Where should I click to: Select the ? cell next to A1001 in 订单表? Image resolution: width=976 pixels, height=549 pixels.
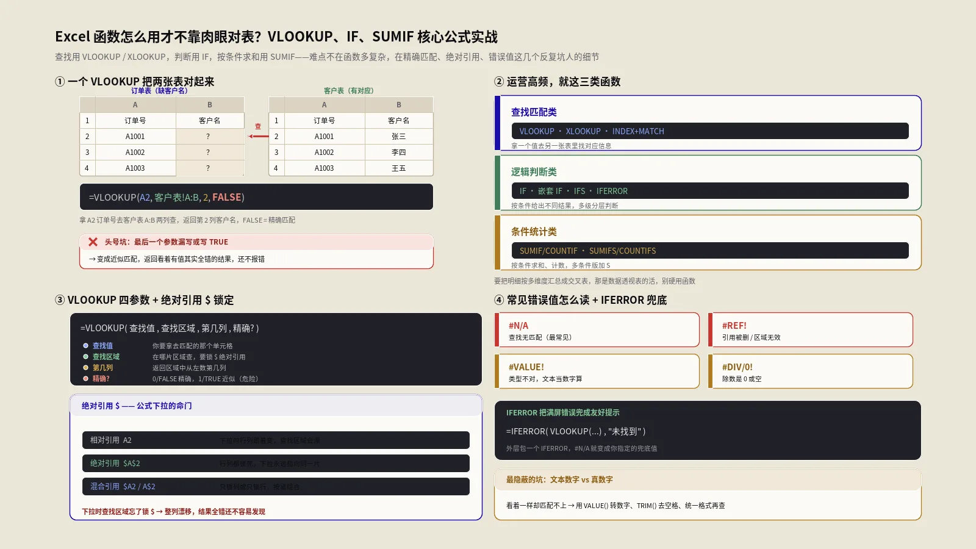[x=210, y=137]
